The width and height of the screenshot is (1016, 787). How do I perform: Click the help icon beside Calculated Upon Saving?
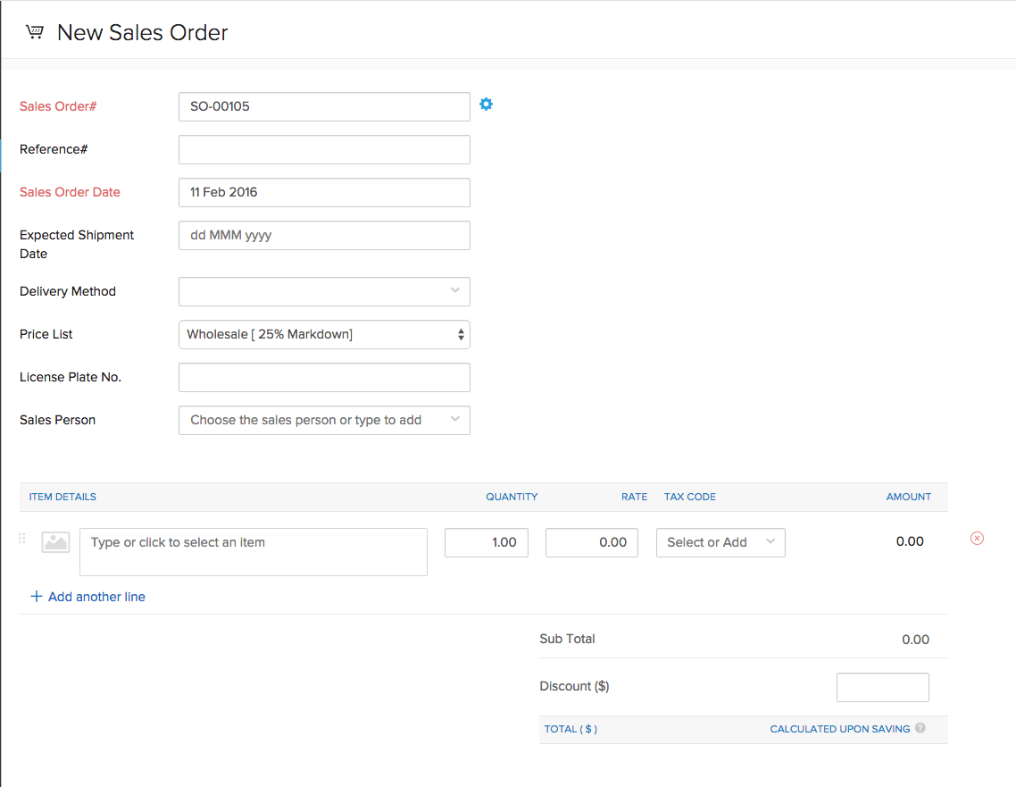920,728
